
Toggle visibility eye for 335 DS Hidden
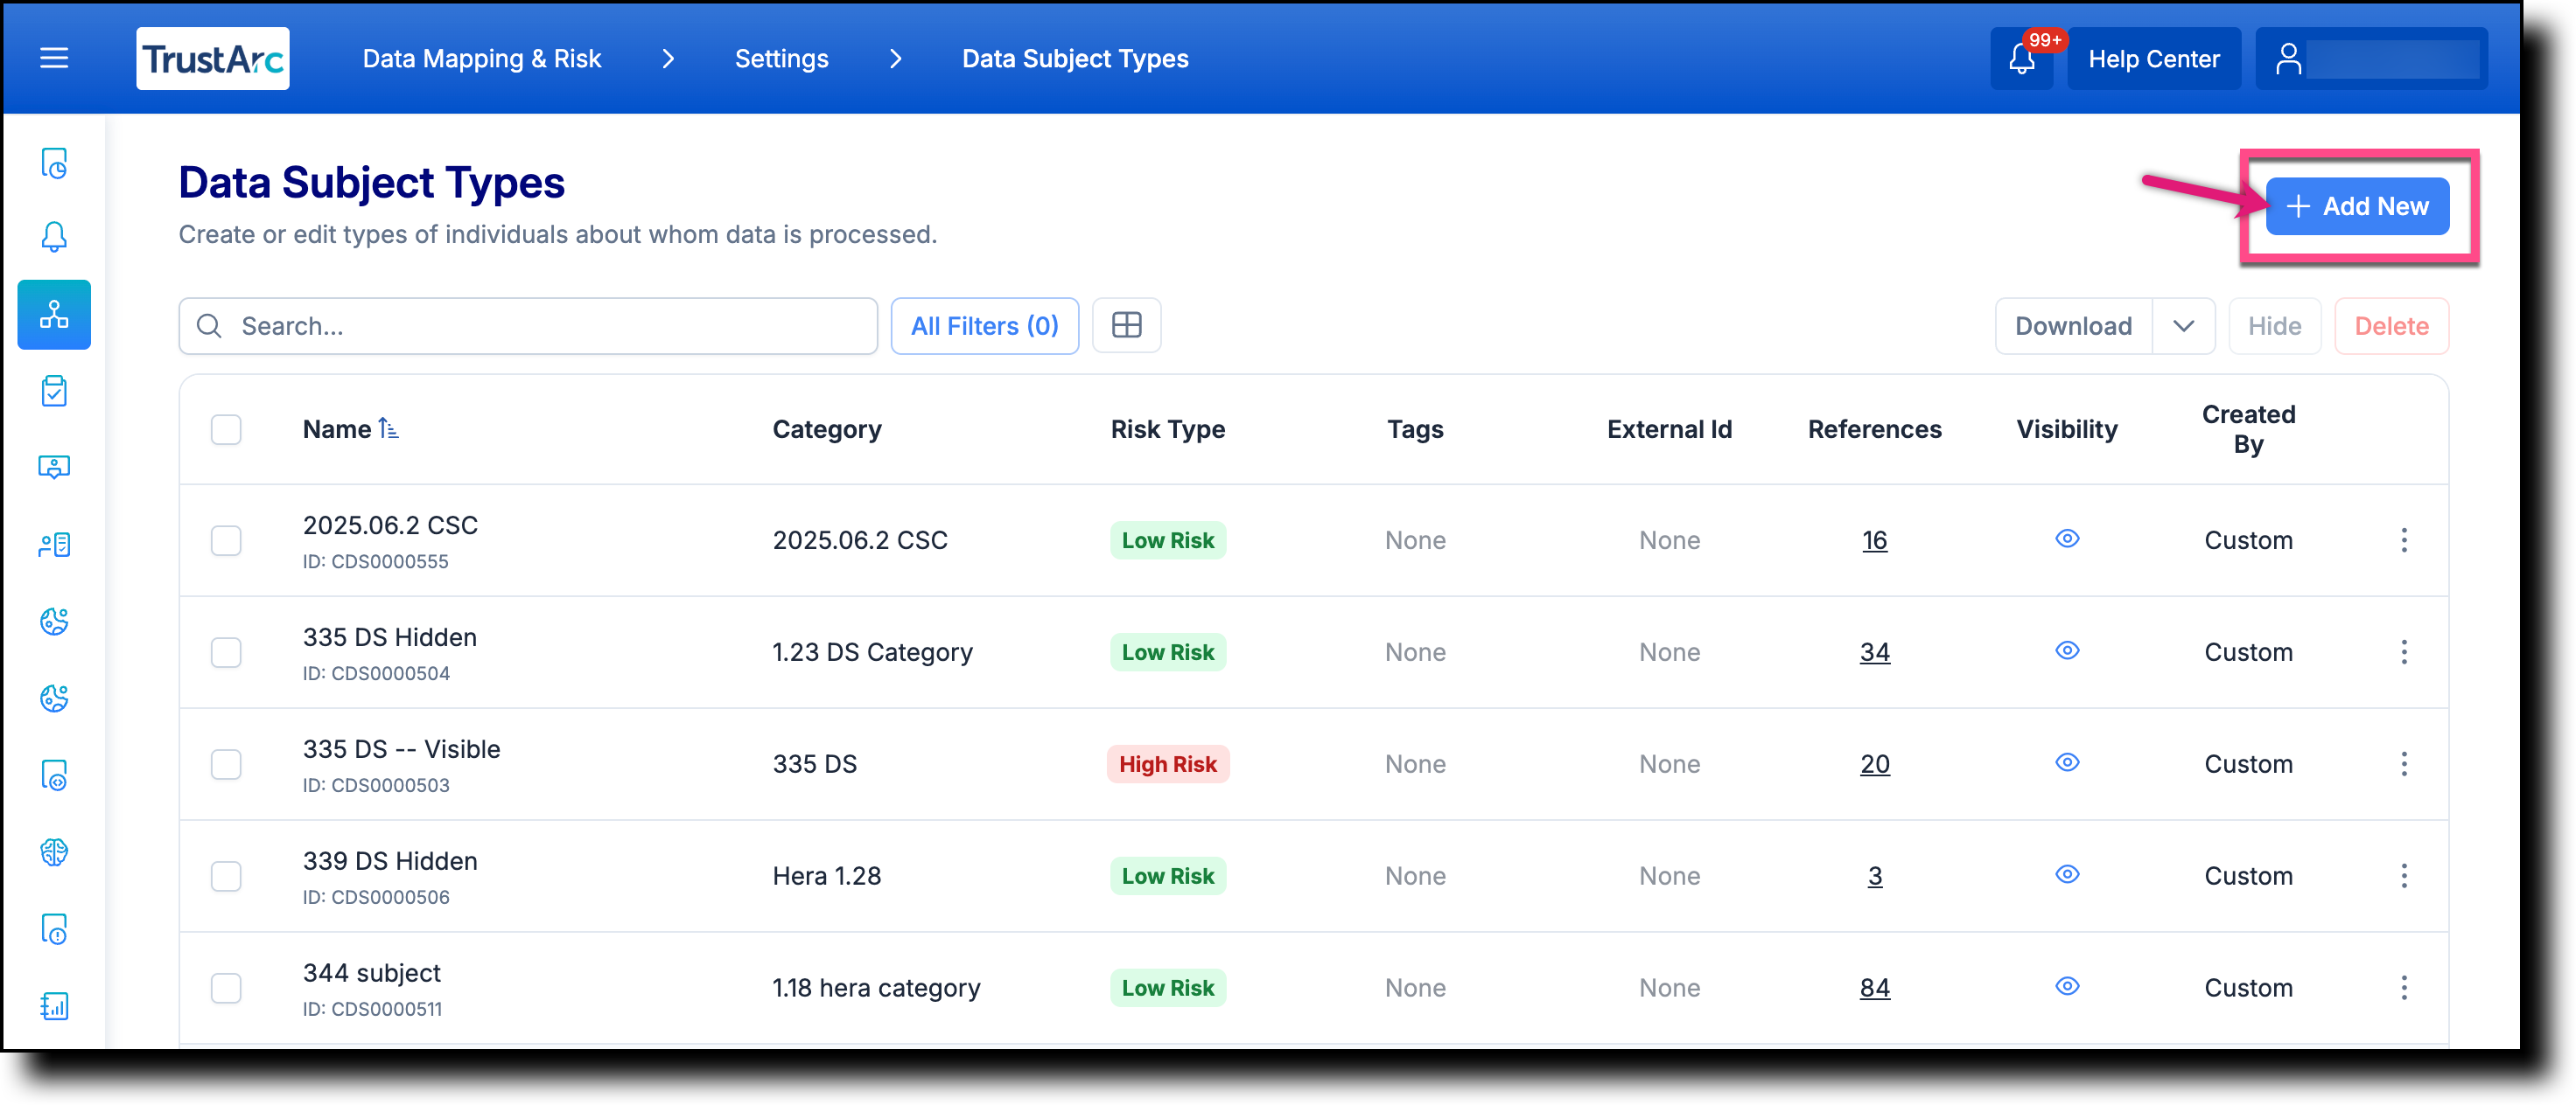(2067, 650)
